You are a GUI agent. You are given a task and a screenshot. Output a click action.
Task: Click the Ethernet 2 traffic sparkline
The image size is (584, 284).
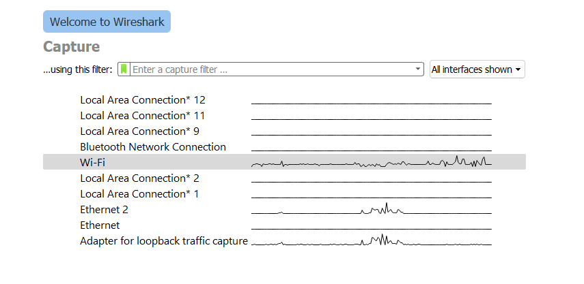coord(372,209)
